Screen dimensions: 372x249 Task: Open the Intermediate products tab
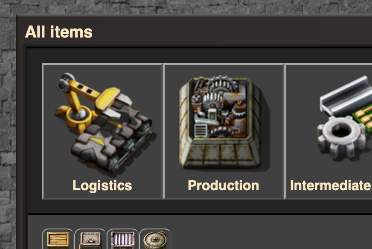coord(328,131)
